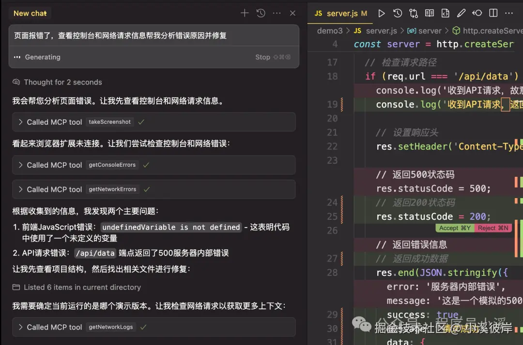Open the book preview icon in editor toolbar

coord(429,13)
